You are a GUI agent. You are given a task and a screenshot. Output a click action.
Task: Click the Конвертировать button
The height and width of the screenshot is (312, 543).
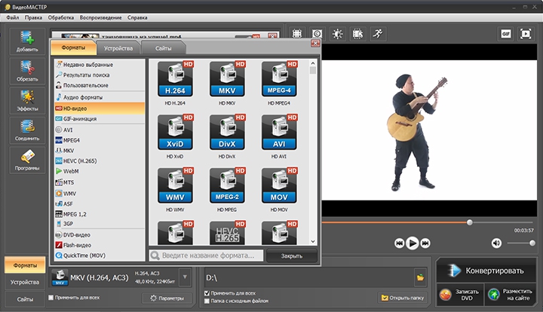[x=486, y=271]
